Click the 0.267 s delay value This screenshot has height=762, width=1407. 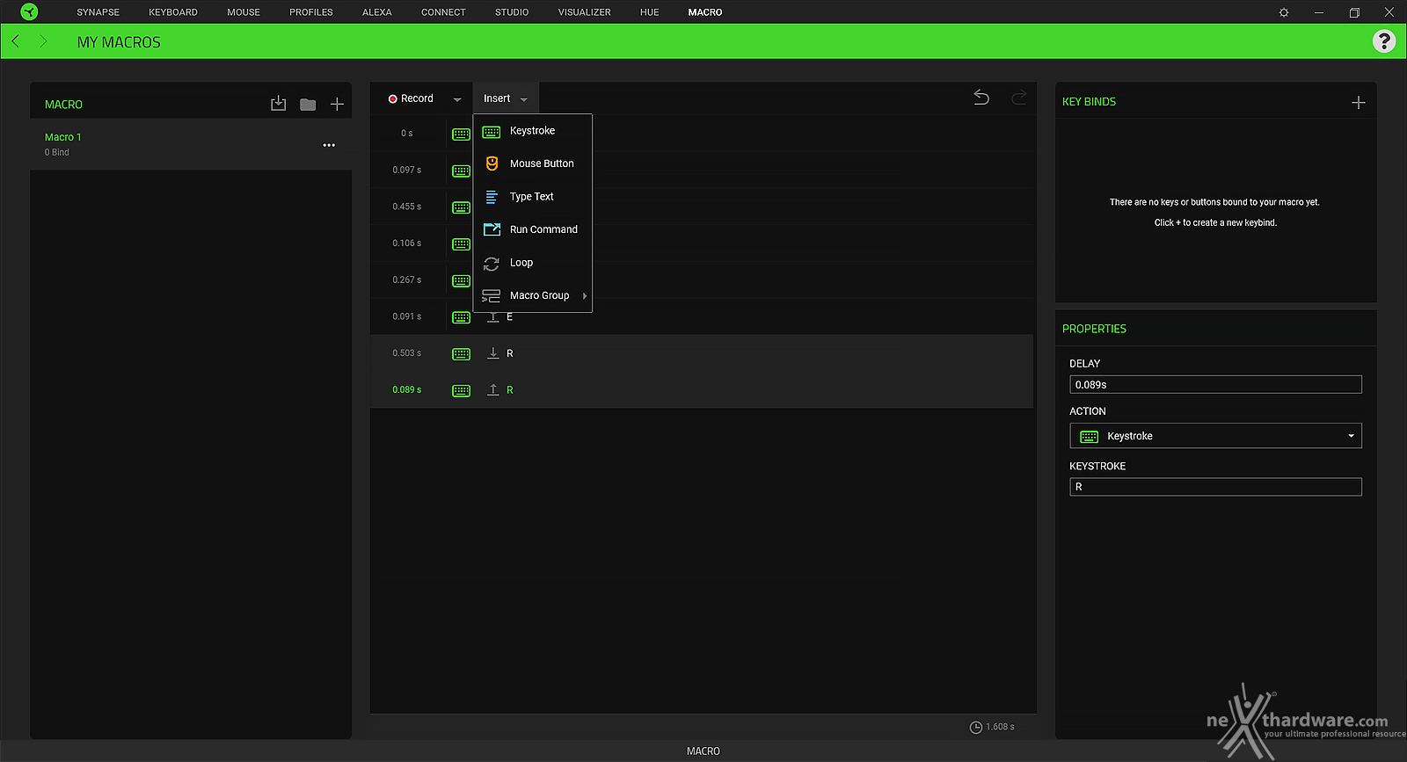(407, 279)
